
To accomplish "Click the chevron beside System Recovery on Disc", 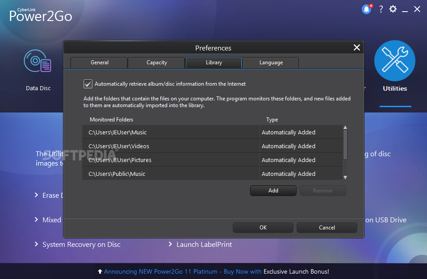I will click(x=36, y=244).
